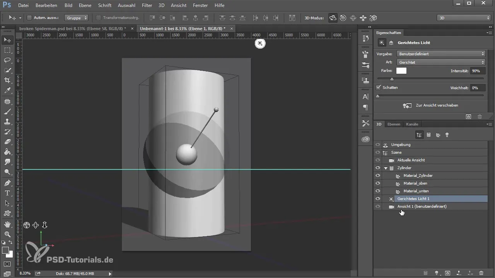Open the Ebene menu
495x278 pixels.
86,5
